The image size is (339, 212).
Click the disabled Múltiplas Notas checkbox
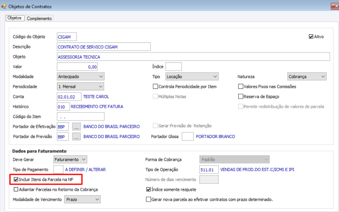(x=155, y=96)
